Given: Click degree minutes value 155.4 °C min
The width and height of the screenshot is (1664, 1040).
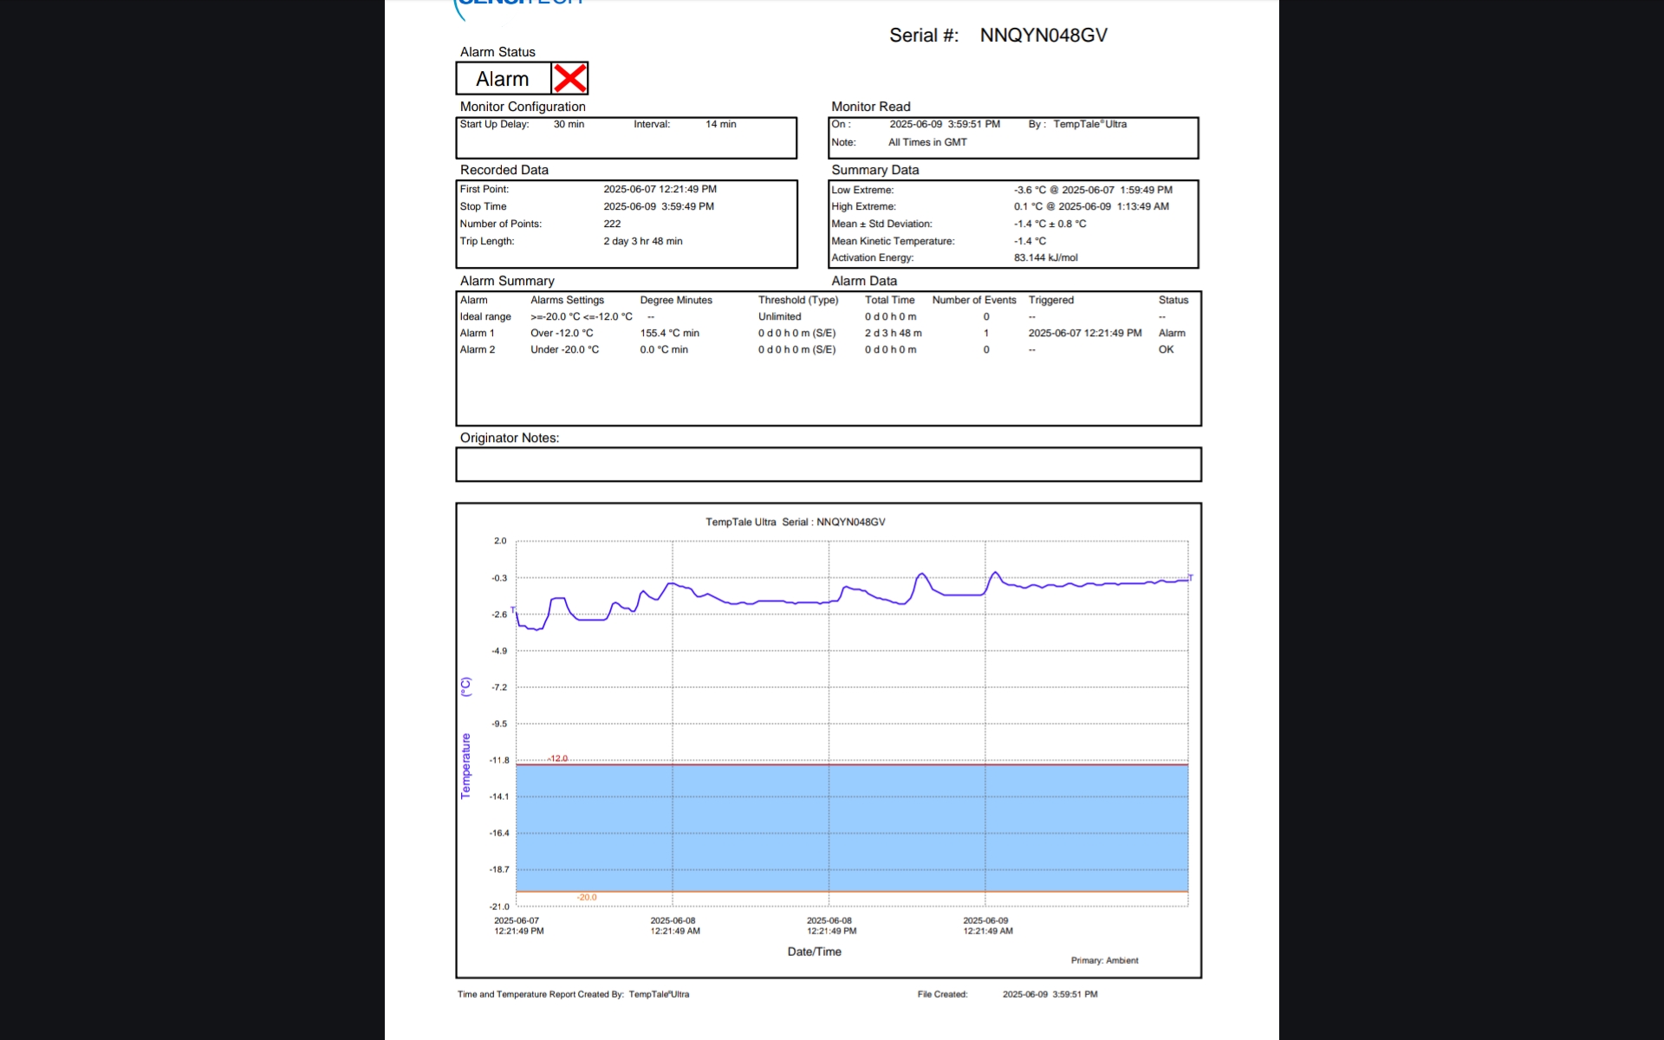Looking at the screenshot, I should click(669, 333).
